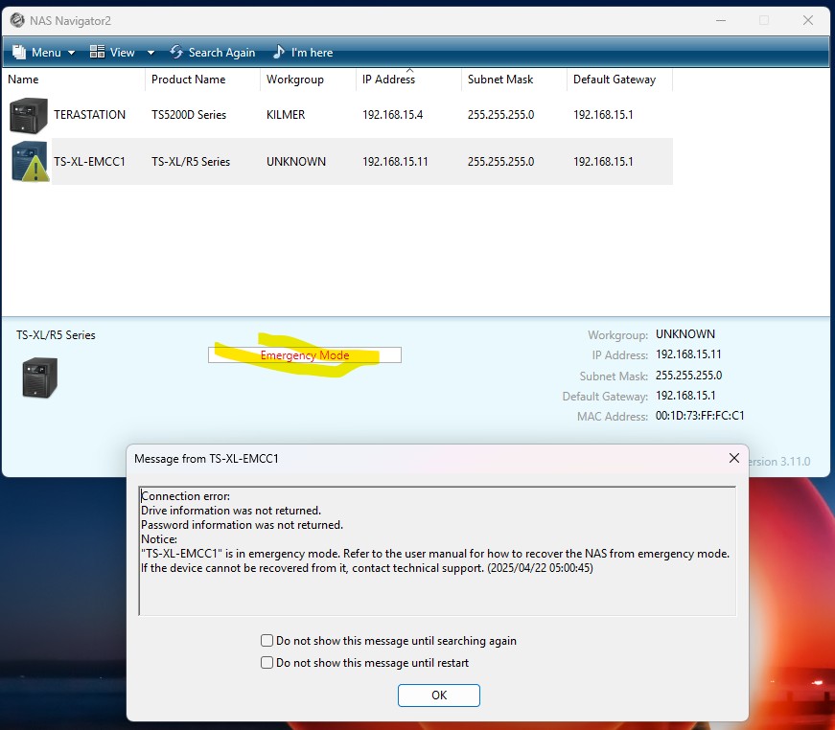Expand the Menu dropdown arrow
Screen dimensions: 835x730
pos(71,53)
